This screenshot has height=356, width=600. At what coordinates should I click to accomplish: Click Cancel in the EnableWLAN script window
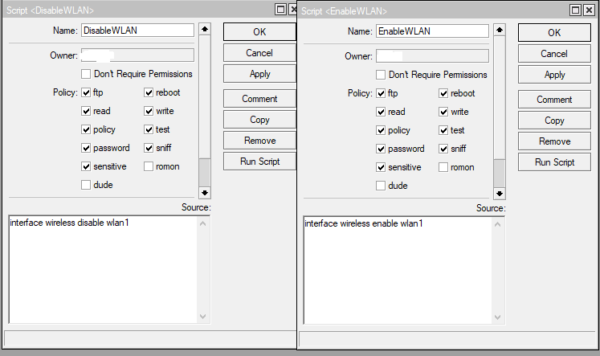click(x=554, y=54)
